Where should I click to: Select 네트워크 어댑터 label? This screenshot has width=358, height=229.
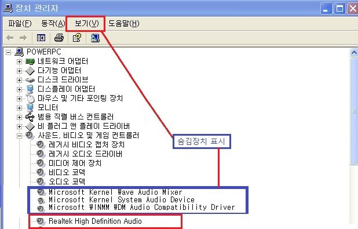tap(63, 61)
